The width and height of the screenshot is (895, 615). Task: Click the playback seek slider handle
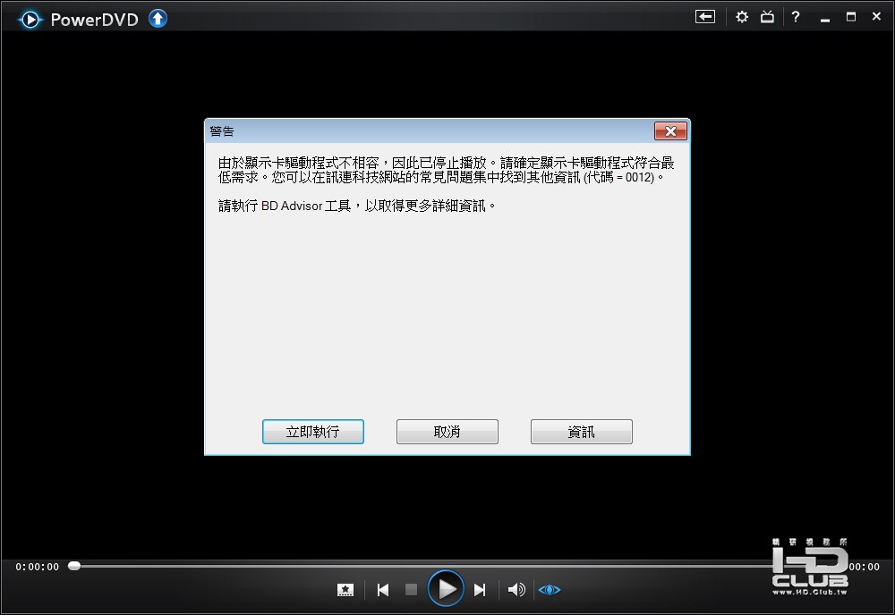point(74,566)
